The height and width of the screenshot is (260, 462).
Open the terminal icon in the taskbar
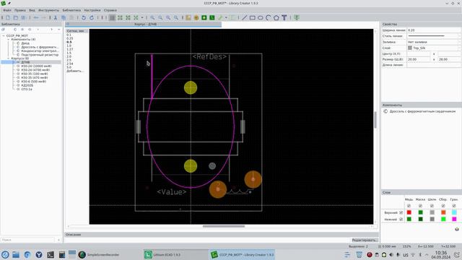coord(51,254)
